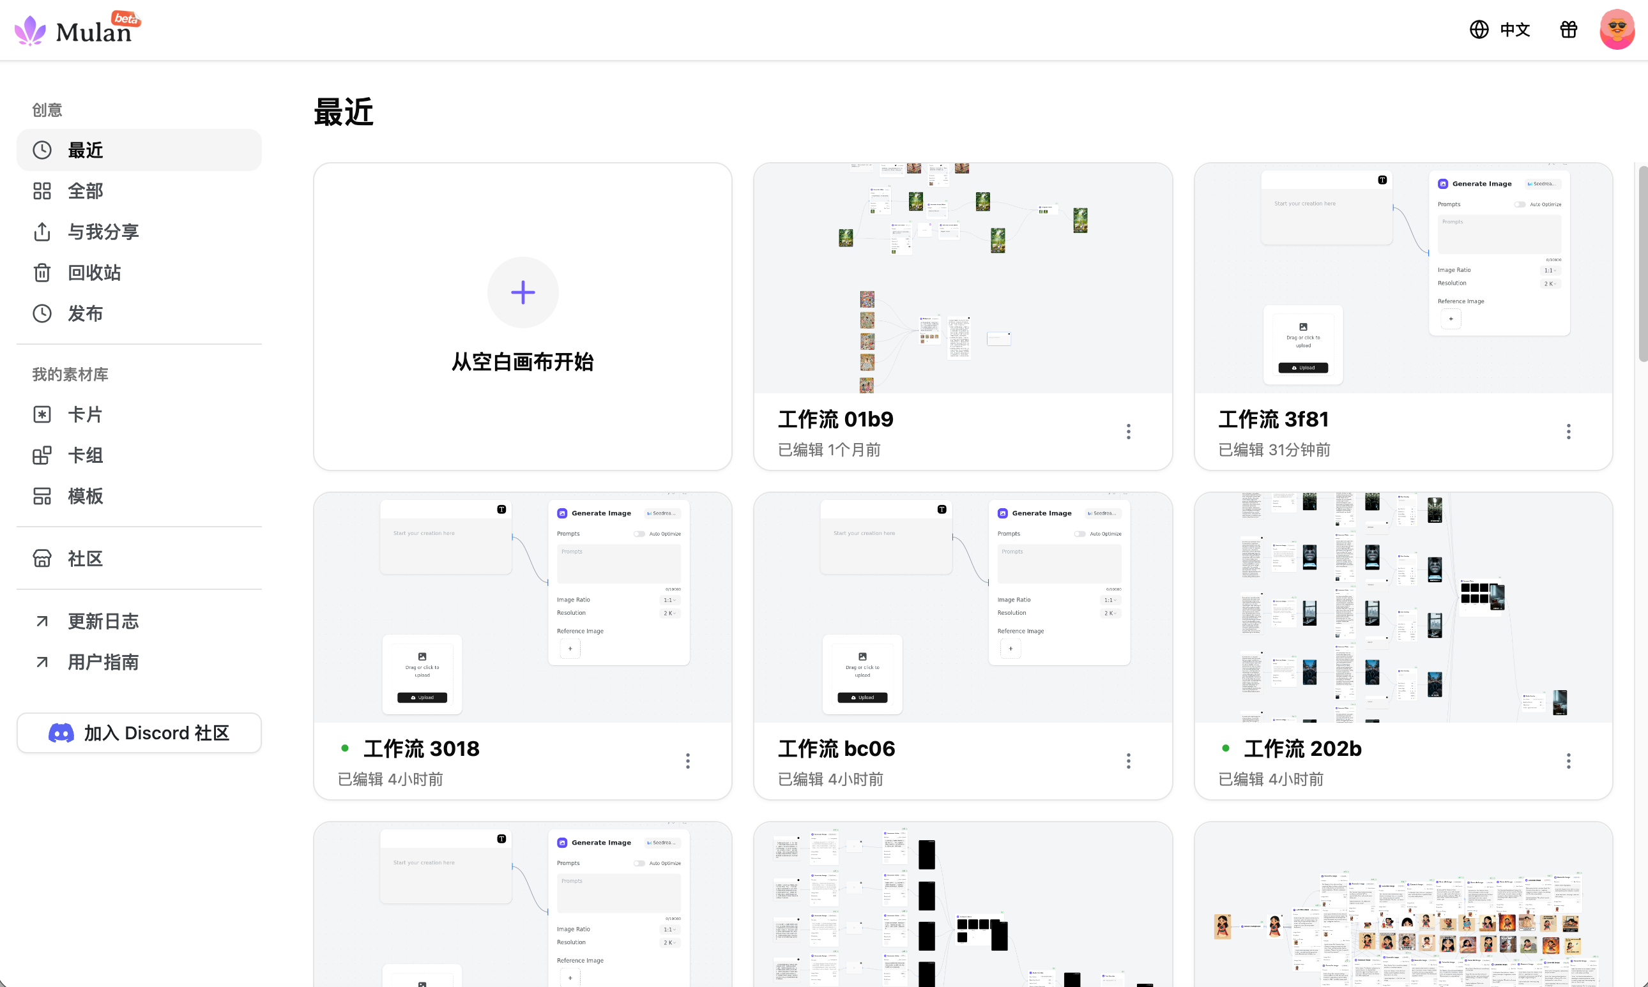Open options menu for 工作流 202b
Viewport: 1648px width, 987px height.
[x=1568, y=761]
